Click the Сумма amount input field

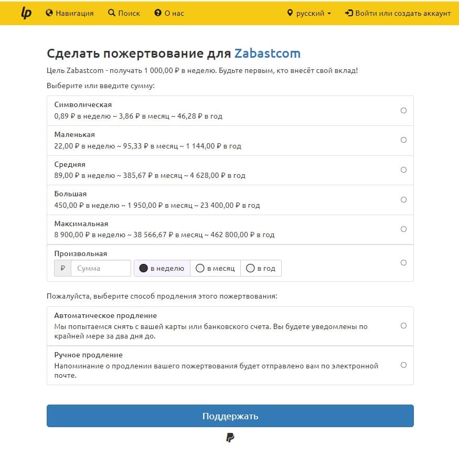[x=101, y=268]
